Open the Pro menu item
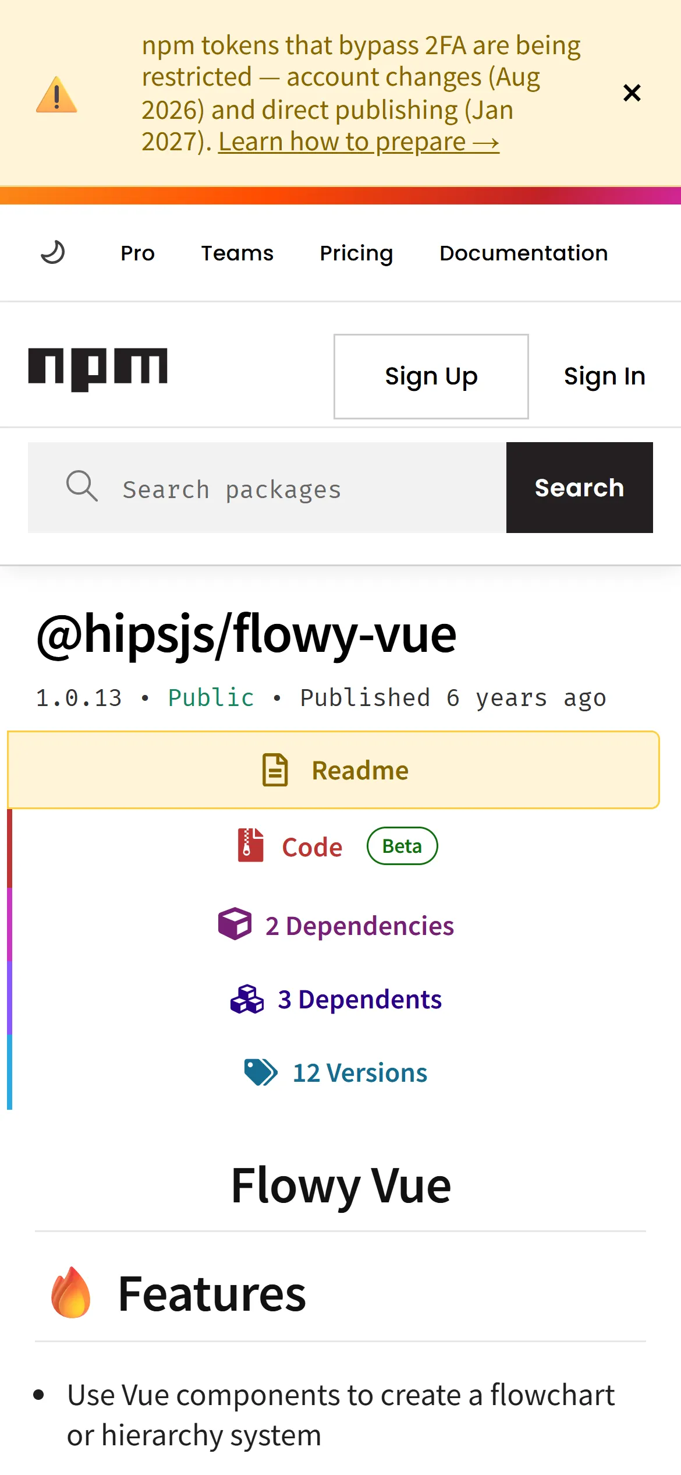Screen dimensions: 681x1475 137,253
